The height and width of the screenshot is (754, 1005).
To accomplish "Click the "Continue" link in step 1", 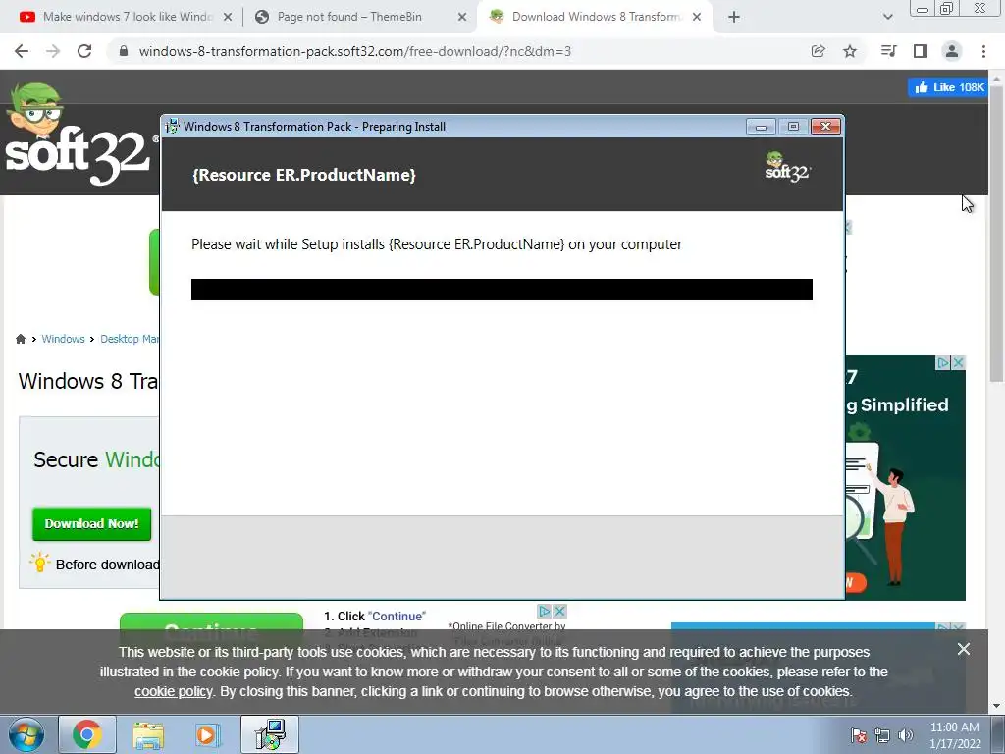I will click(397, 617).
